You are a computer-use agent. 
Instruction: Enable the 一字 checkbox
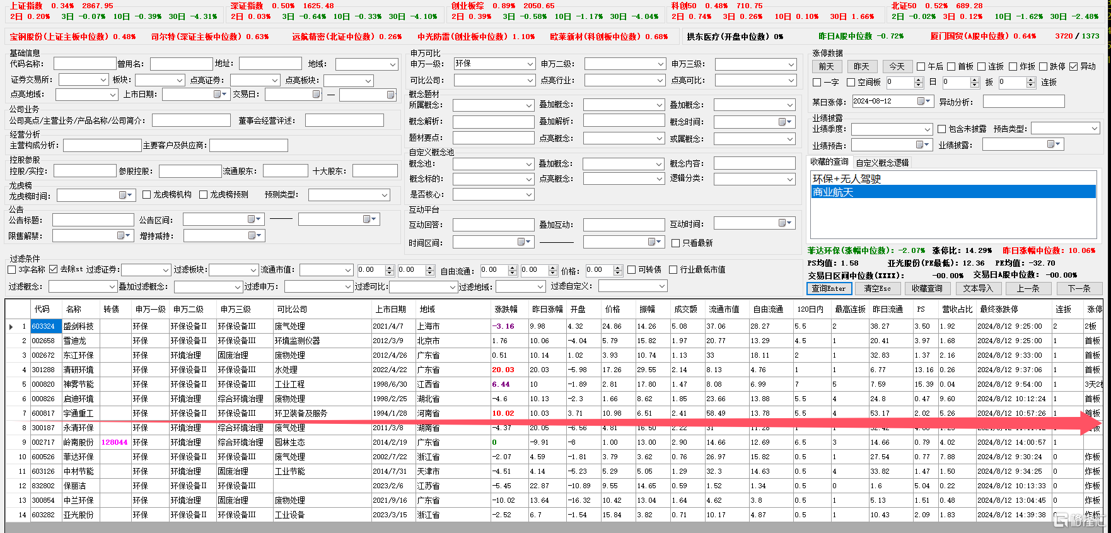[x=817, y=83]
